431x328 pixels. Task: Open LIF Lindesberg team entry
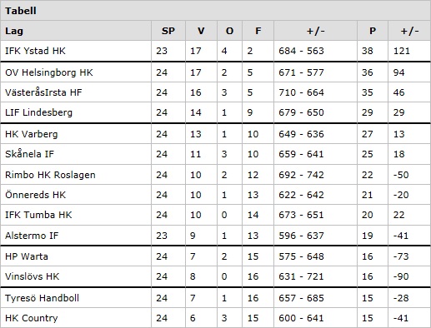coord(38,112)
